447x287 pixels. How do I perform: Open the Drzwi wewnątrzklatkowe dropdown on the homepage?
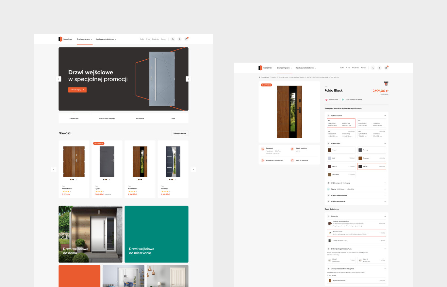point(106,39)
